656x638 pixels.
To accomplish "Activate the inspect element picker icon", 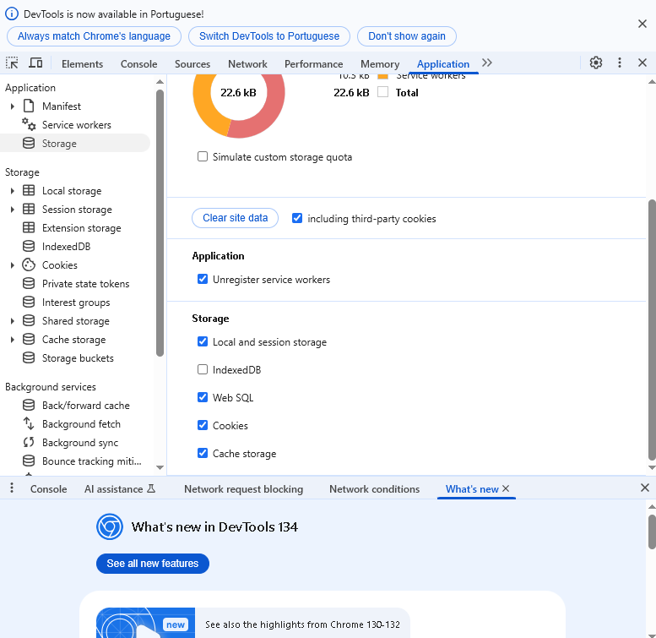I will click(x=12, y=63).
